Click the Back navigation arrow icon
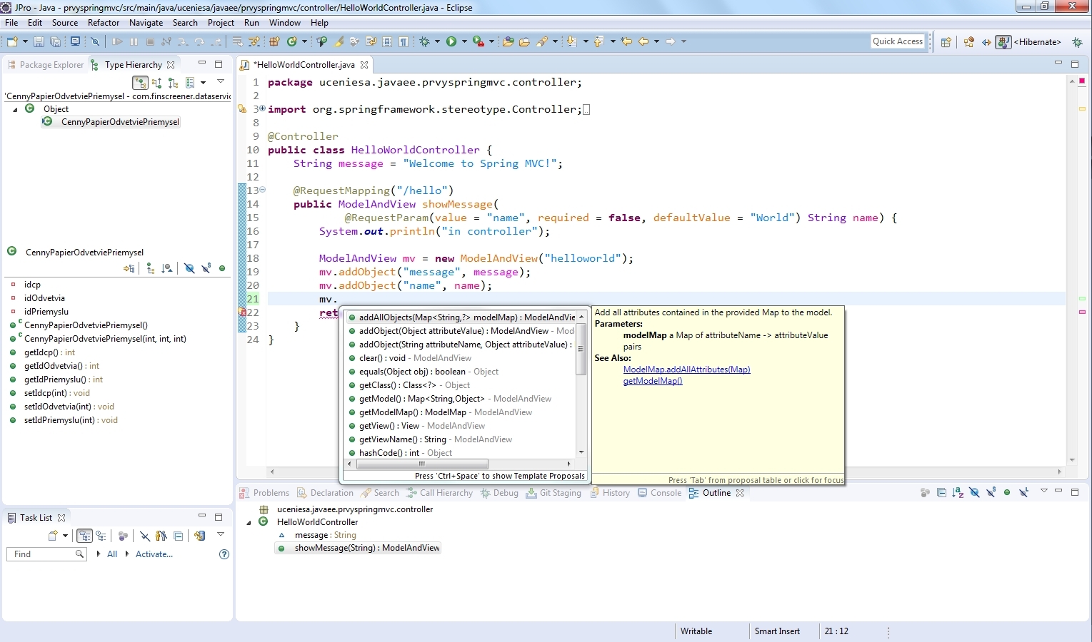This screenshot has width=1092, height=642. tap(643, 41)
